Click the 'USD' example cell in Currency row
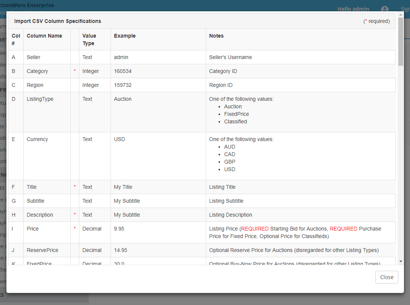 (158, 156)
